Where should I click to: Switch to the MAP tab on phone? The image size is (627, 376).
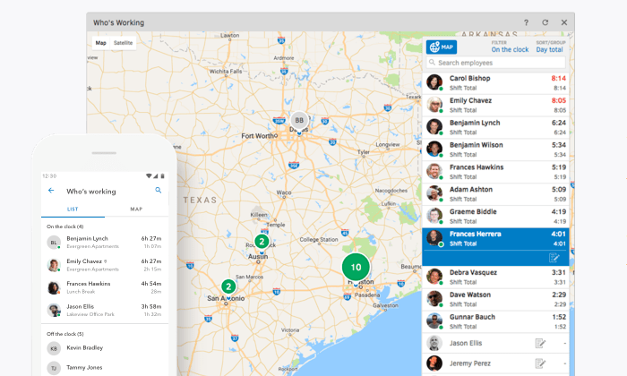click(136, 209)
